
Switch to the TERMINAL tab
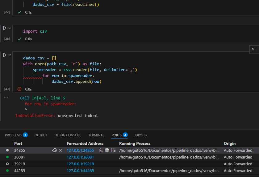click(x=96, y=135)
